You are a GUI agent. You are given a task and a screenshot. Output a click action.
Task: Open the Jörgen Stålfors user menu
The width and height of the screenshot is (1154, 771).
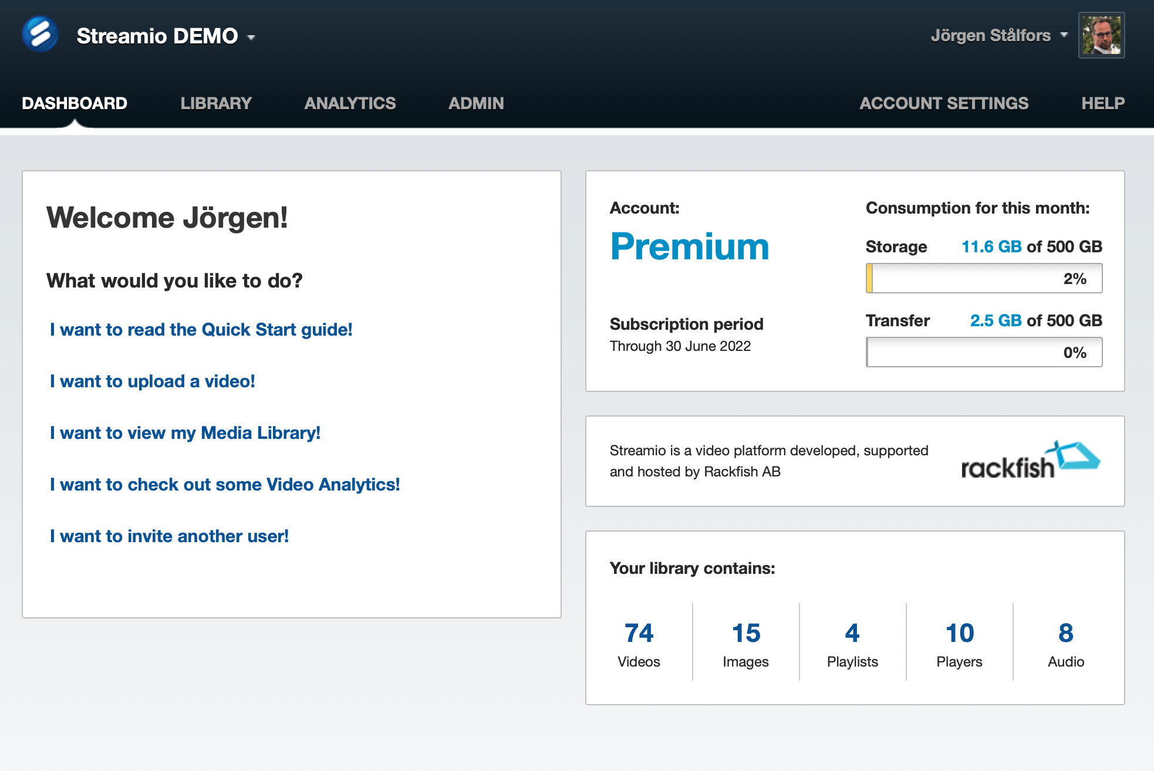tap(992, 35)
